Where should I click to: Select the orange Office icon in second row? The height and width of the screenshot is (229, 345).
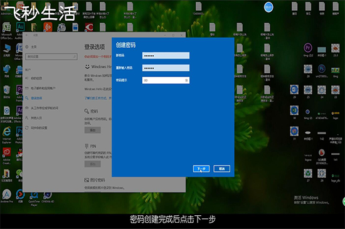pos(48,27)
